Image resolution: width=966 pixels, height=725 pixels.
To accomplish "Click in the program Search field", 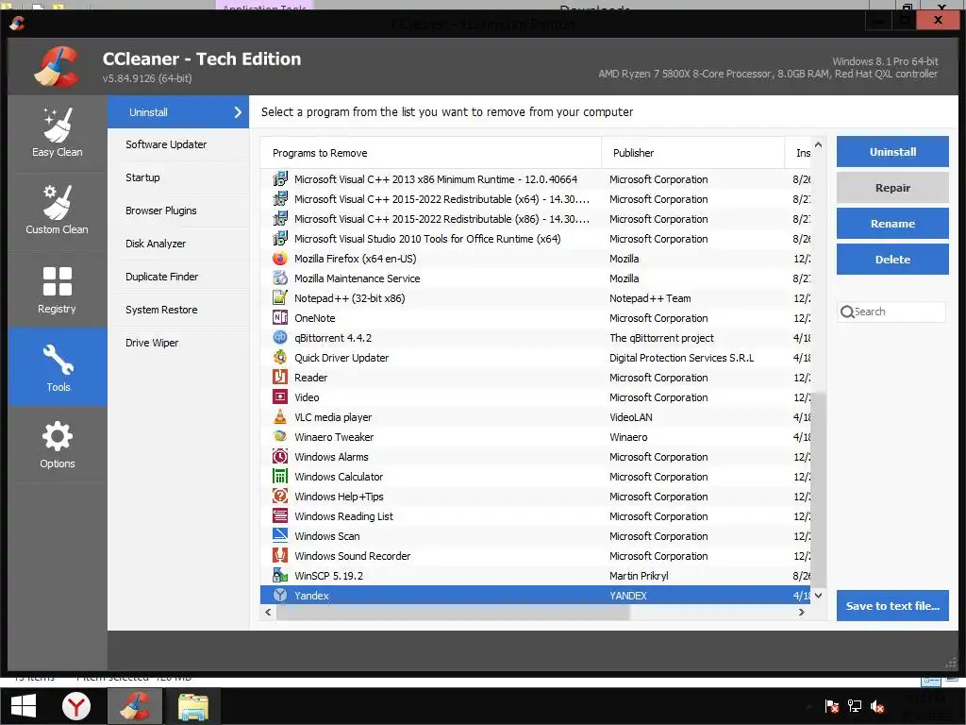I will (891, 312).
